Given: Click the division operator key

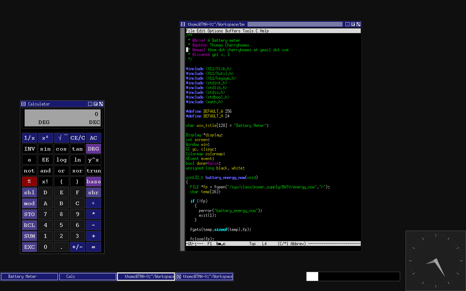Looking at the screenshot, I should point(94,203).
